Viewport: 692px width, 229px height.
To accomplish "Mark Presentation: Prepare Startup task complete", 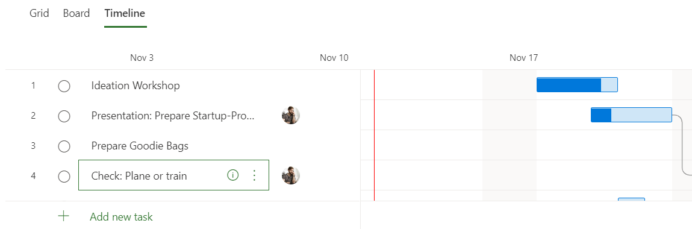I will coord(64,116).
